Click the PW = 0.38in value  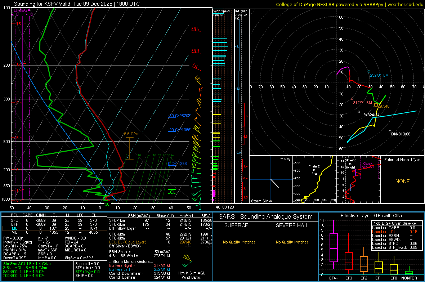tap(13, 238)
